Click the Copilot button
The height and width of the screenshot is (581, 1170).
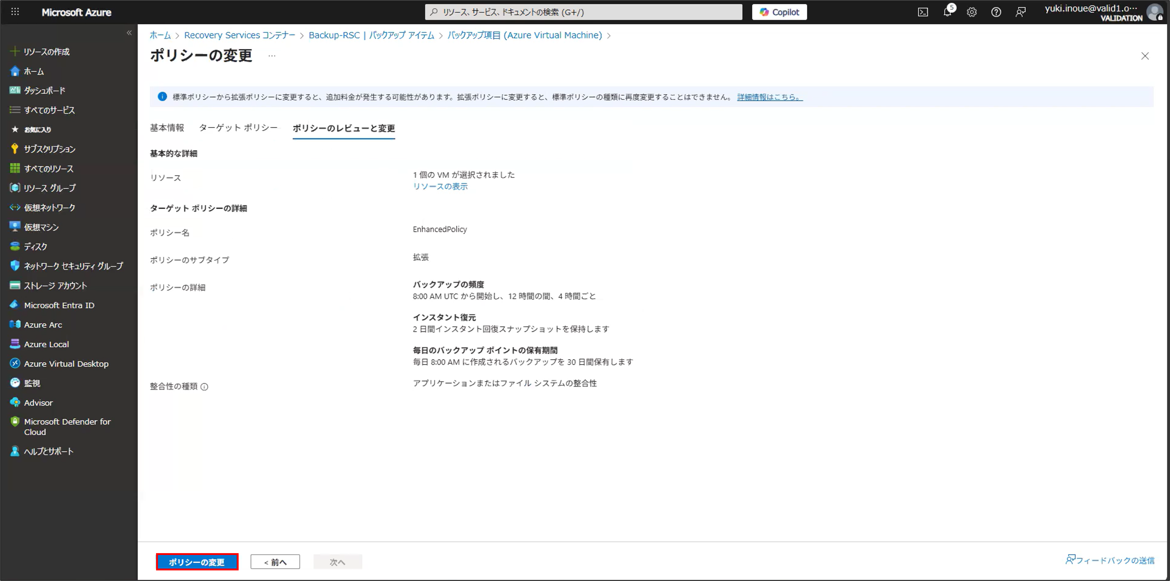tap(779, 12)
